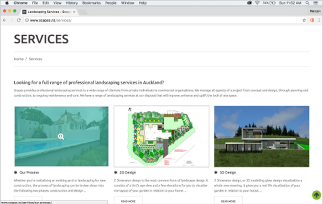The image size is (323, 204).
Task: Click the gear icon beside 2D Design
Action: (116, 173)
